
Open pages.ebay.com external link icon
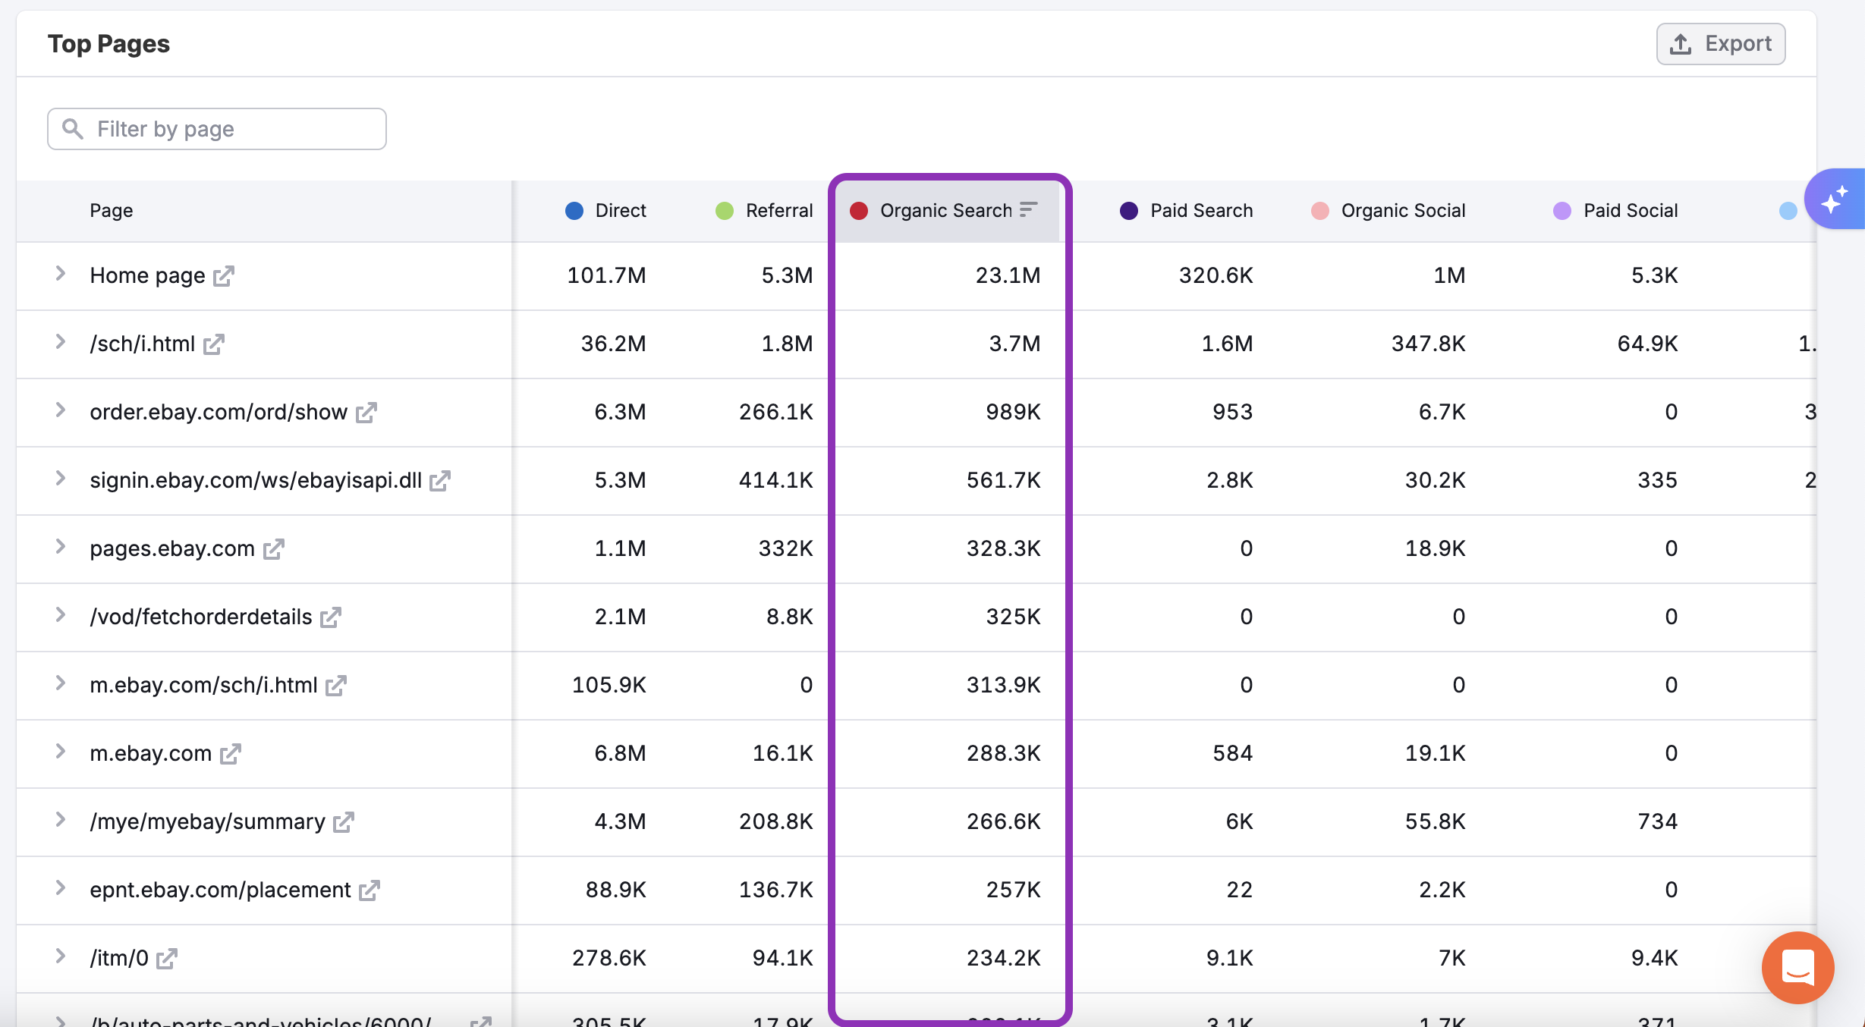tap(273, 549)
